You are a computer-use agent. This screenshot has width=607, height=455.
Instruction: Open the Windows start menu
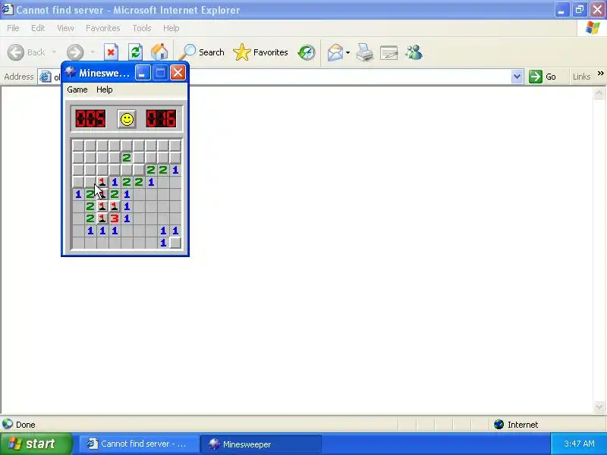[x=36, y=444]
